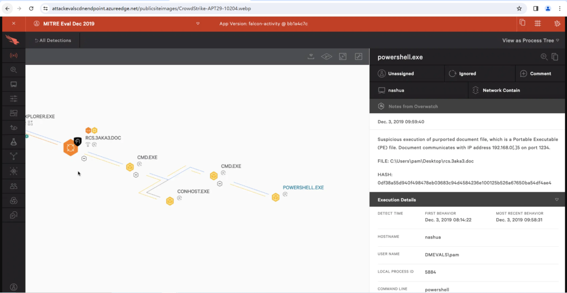Reload the page in Chrome
The height and width of the screenshot is (293, 567).
click(31, 8)
